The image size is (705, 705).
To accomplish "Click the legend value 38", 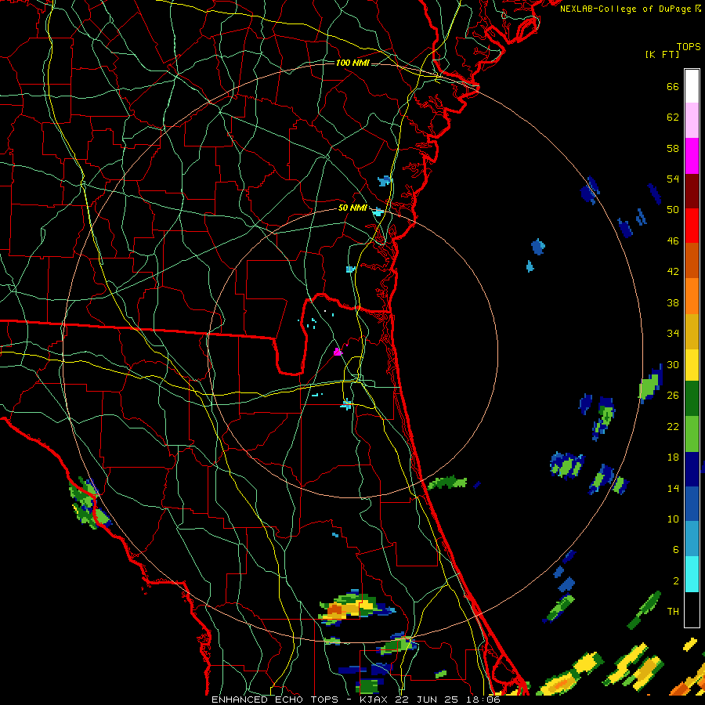I will (x=673, y=302).
